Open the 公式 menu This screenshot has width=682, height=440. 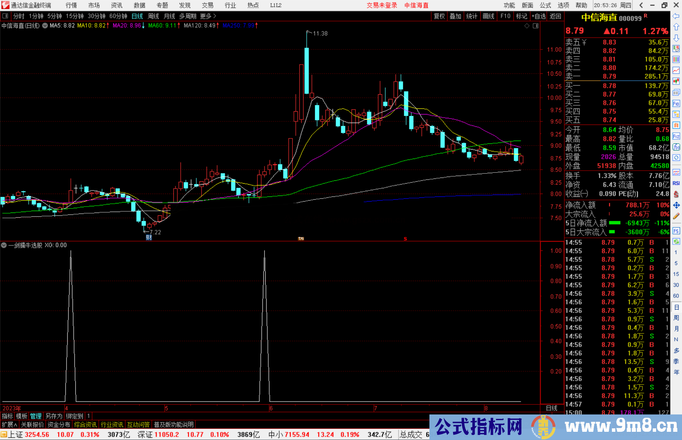coord(545,5)
